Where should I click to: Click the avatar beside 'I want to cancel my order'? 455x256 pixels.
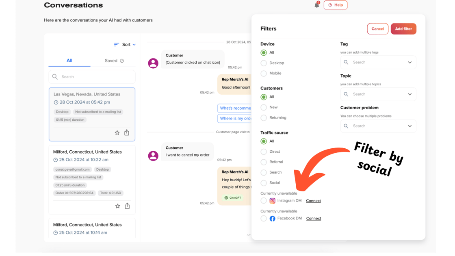[153, 156]
